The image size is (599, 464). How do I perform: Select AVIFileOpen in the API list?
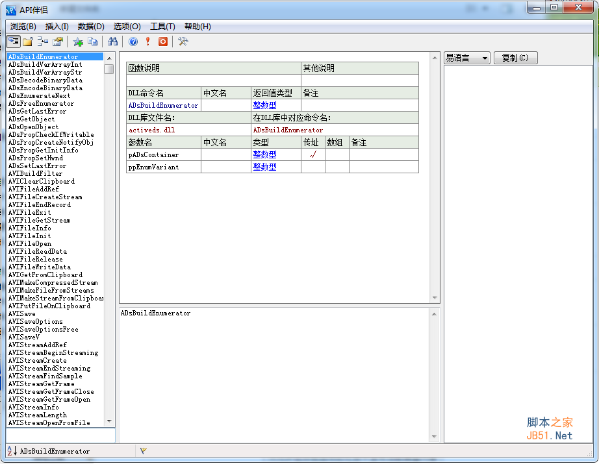[30, 244]
